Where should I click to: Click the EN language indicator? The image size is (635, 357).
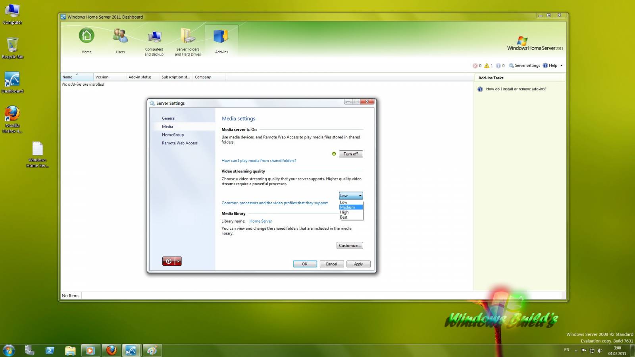click(x=567, y=350)
